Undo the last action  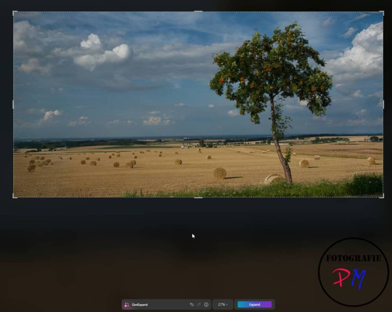coord(192,305)
